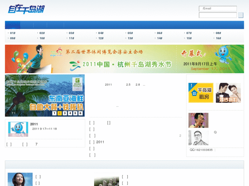
Task: Open the bold 2011 headline beside the mascot
Action: [34, 124]
